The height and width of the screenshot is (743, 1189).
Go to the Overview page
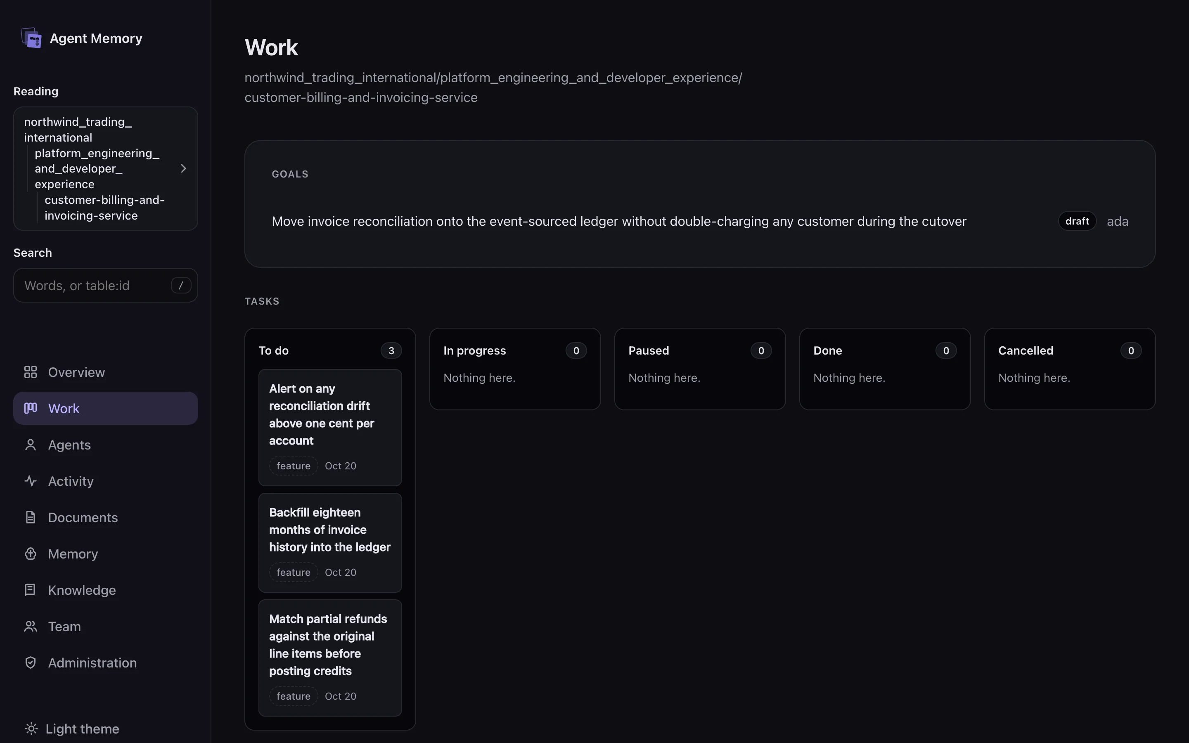[x=106, y=372]
